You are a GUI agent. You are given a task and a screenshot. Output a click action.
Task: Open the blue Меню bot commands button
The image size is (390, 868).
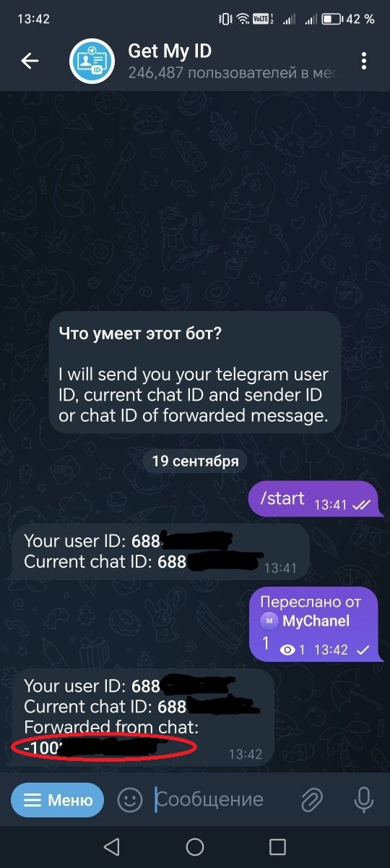click(x=57, y=800)
